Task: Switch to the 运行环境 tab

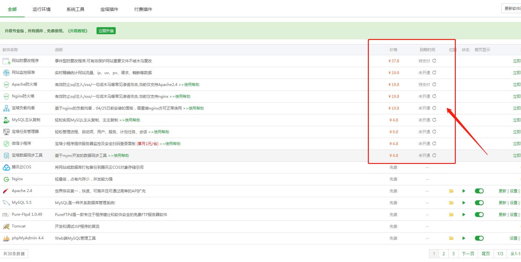Action: pyautogui.click(x=42, y=9)
